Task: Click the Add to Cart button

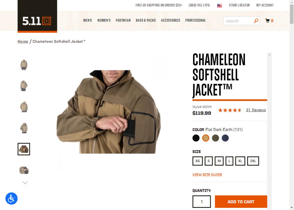Action: [241, 202]
